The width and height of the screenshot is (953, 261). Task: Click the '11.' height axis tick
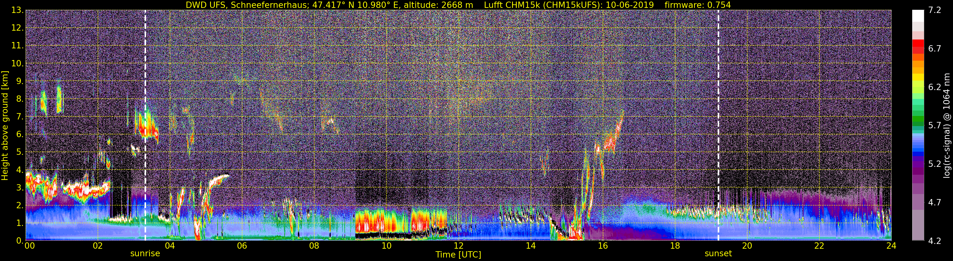point(17,46)
